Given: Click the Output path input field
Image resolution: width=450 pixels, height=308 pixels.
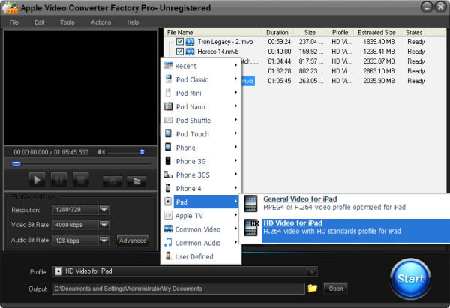Looking at the screenshot, I should [178, 289].
